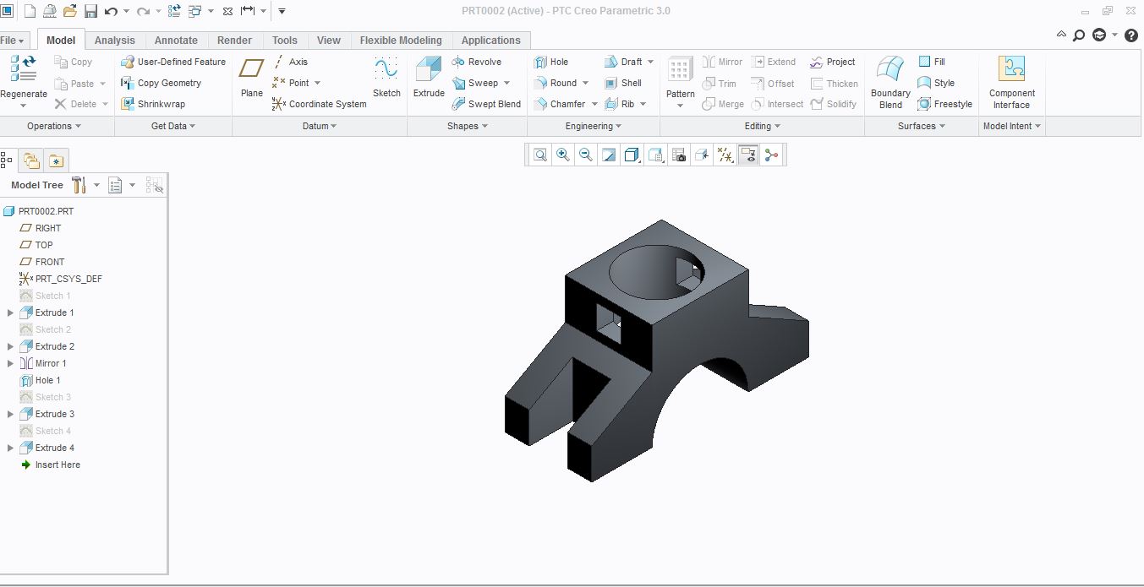
Task: Select the Revolve tool
Action: 476,62
